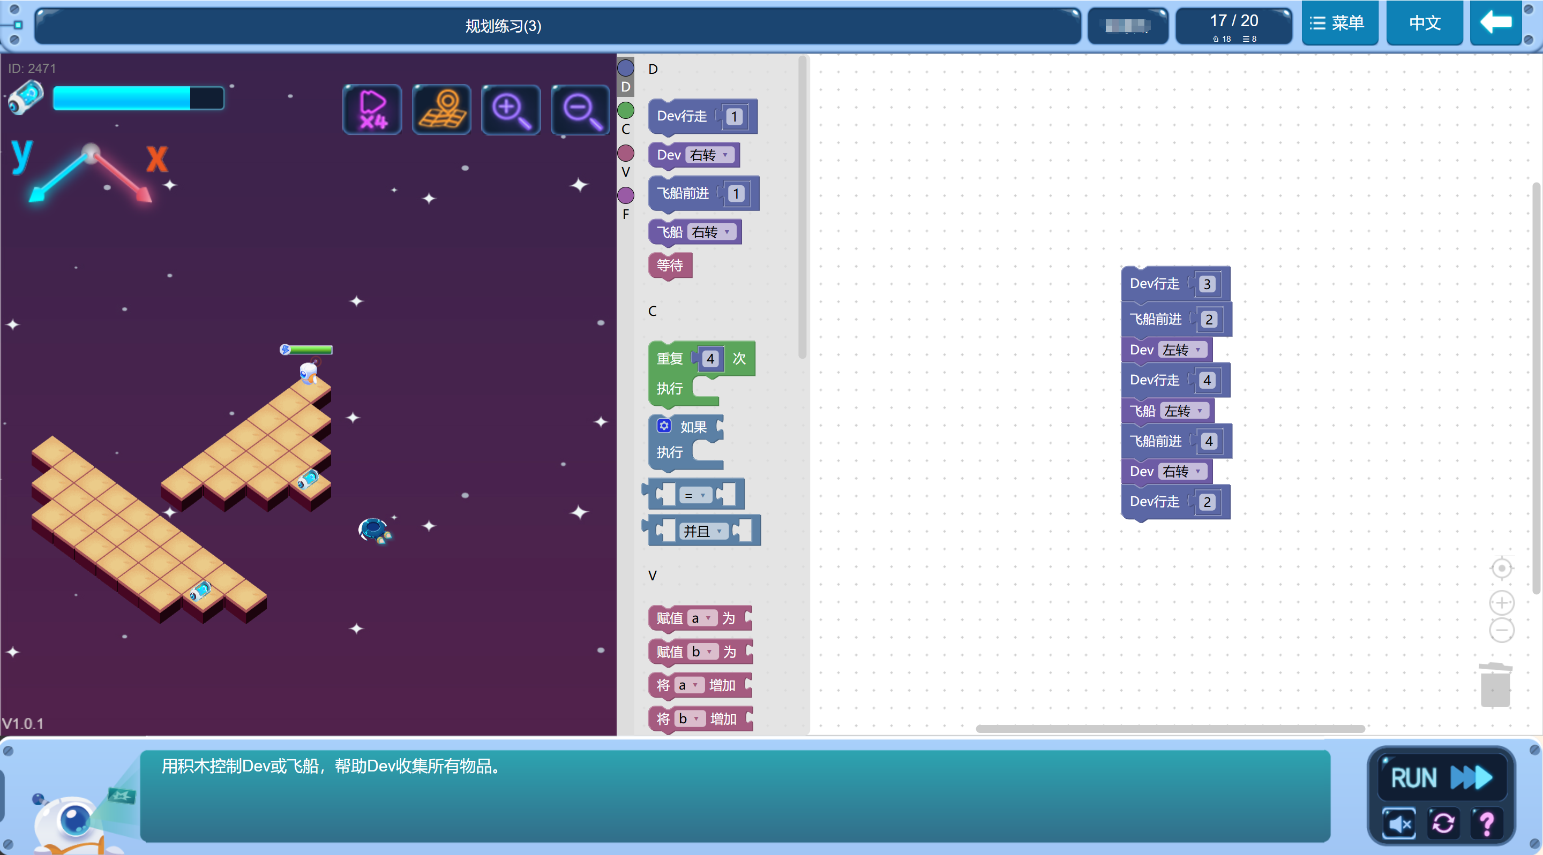Screen dimensions: 1543x855
Task: Click the reset/refresh circular arrows icon
Action: [x=1442, y=823]
